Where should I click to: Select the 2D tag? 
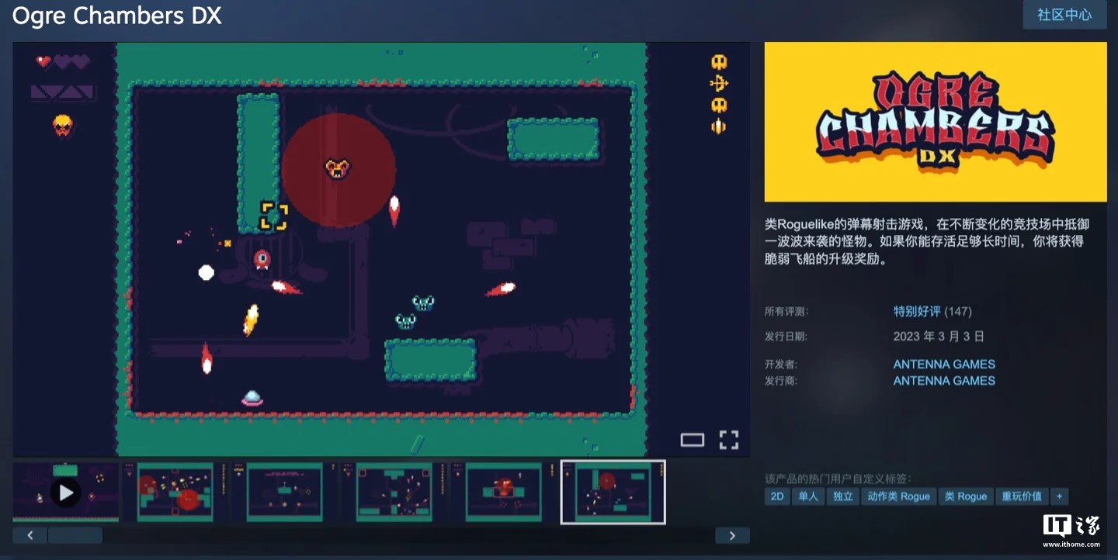(776, 496)
